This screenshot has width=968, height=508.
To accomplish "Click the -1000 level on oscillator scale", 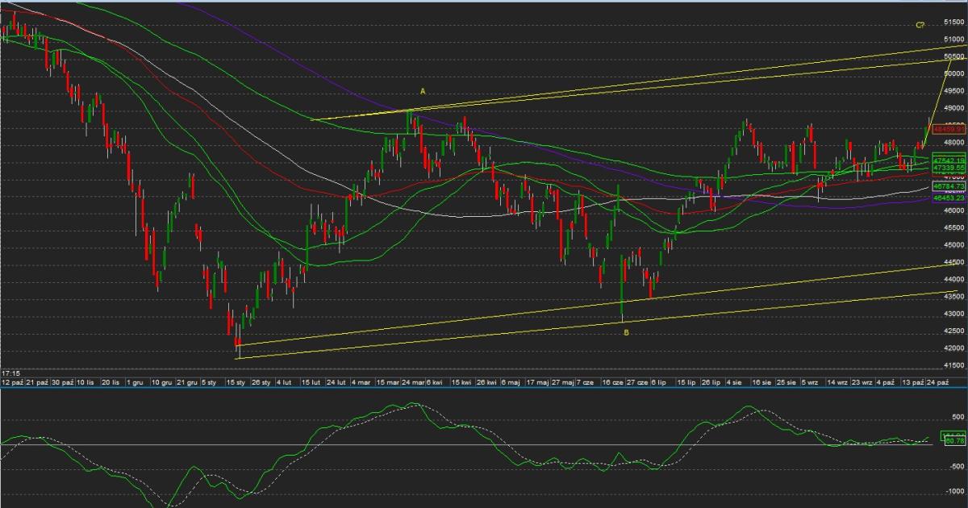I will (x=954, y=490).
